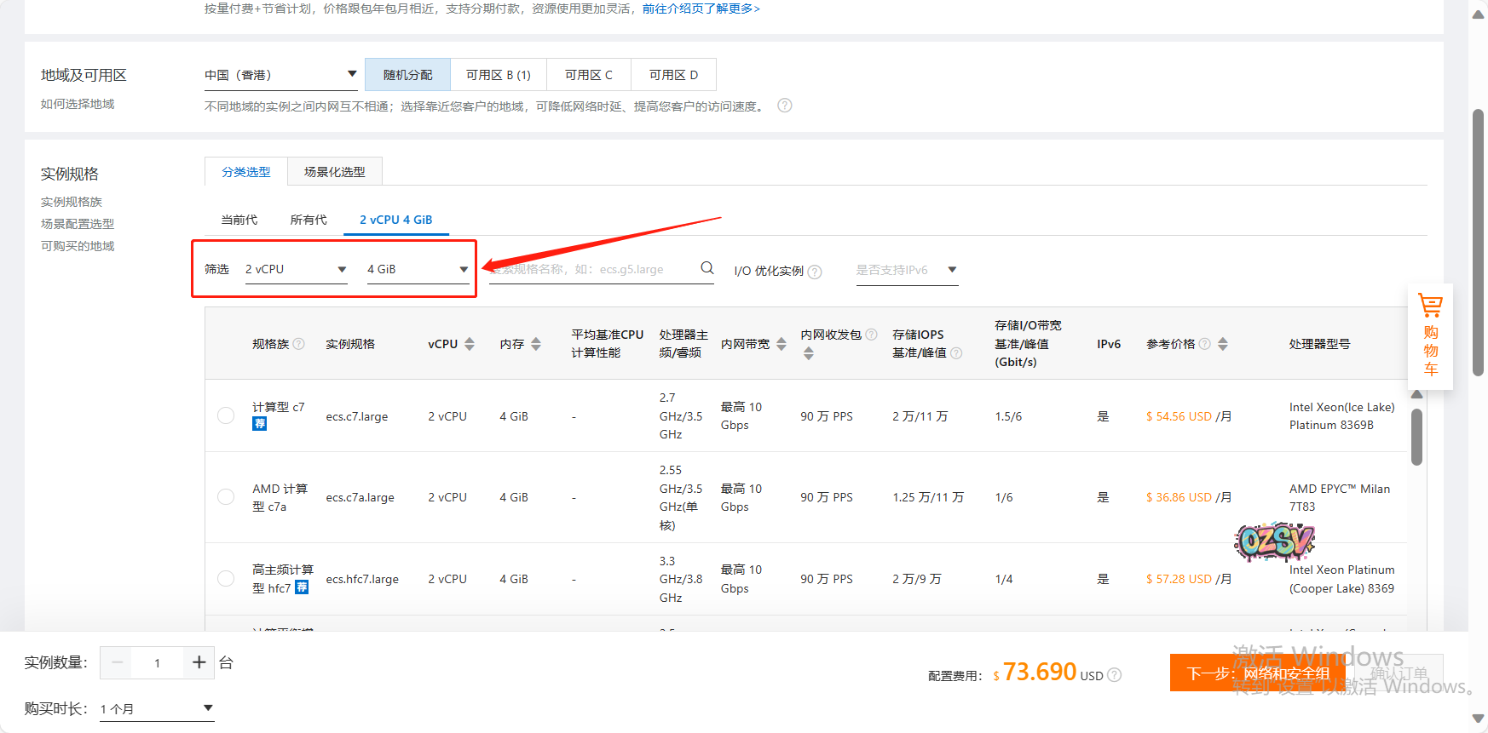The height and width of the screenshot is (733, 1488).
Task: Click help icon next to I/O 优化实例
Action: 815,272
